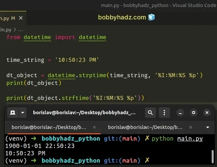Expand terminal tab list dropdown
This screenshot has width=217, height=167.
click(x=208, y=127)
